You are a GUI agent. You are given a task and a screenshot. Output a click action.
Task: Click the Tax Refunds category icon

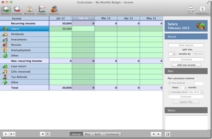pyautogui.click(x=5, y=77)
